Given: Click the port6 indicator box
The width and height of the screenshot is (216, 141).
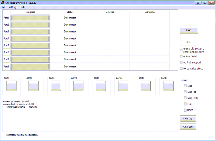Looking at the screenshot, I should click(x=123, y=86).
